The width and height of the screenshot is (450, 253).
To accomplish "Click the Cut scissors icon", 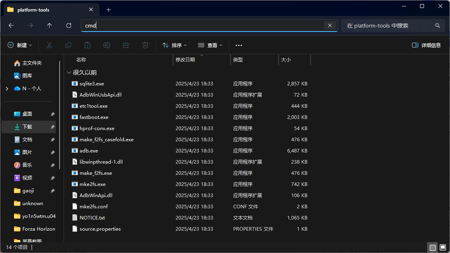I will coord(49,45).
